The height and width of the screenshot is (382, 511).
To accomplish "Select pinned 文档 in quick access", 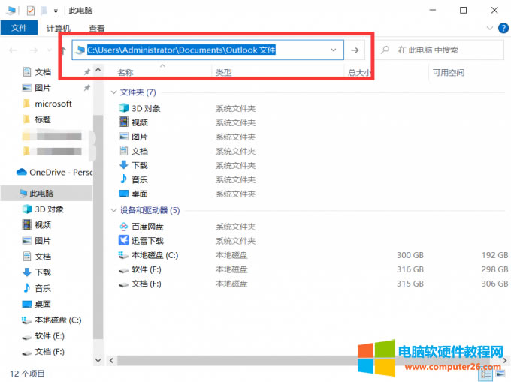I will click(x=43, y=72).
